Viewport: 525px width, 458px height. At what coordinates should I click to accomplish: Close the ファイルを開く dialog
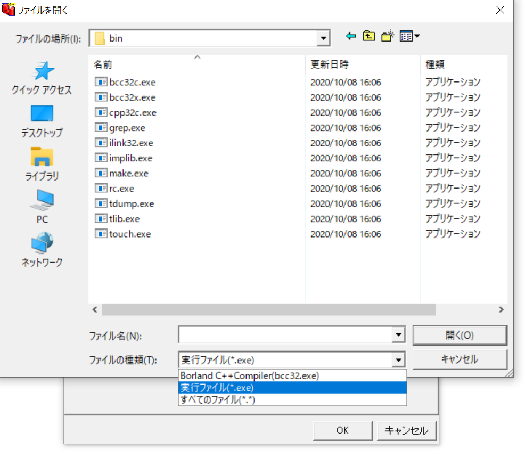[x=500, y=10]
